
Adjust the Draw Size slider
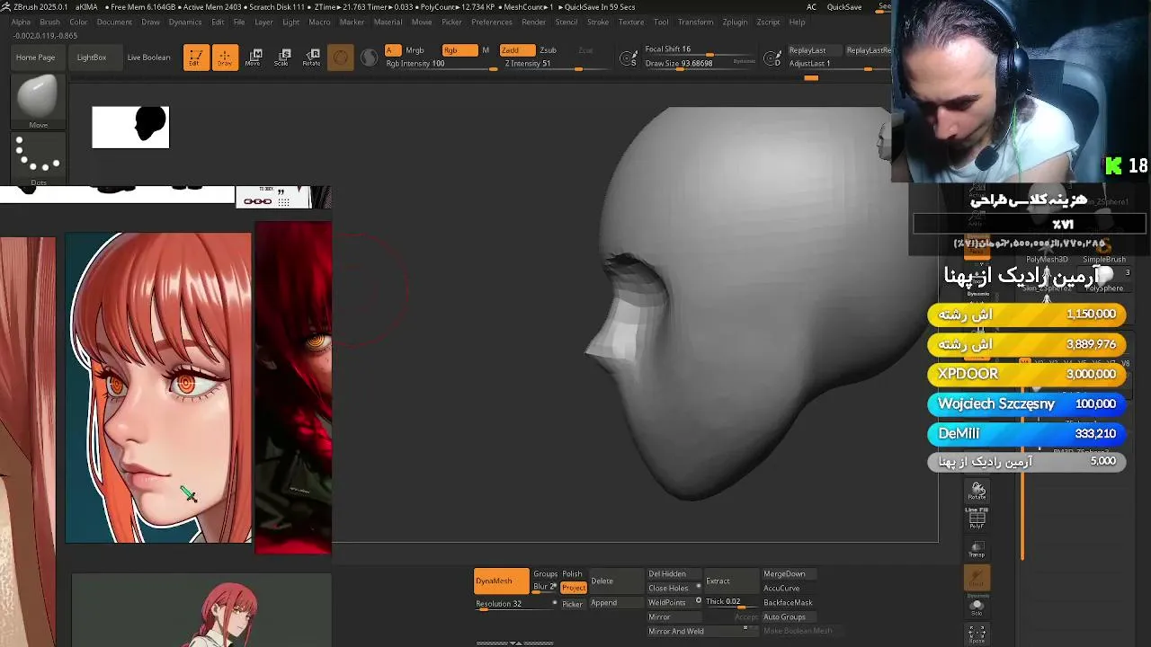click(x=700, y=64)
